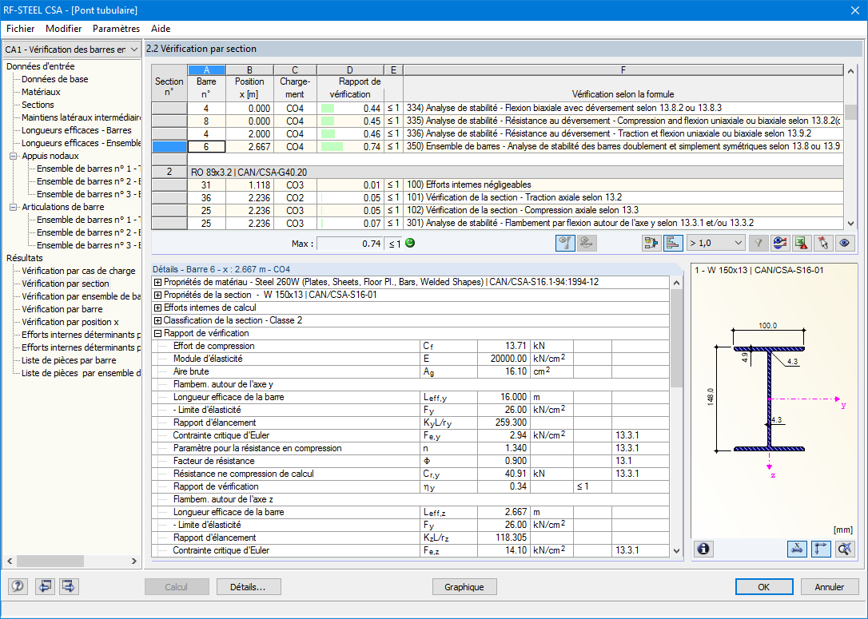This screenshot has height=619, width=868.
Task: Export table to Excel icon
Action: (802, 244)
